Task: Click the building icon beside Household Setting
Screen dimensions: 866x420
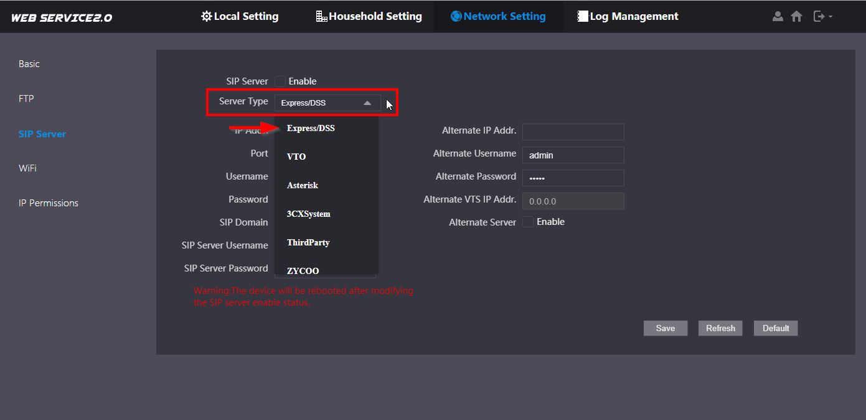Action: click(321, 17)
